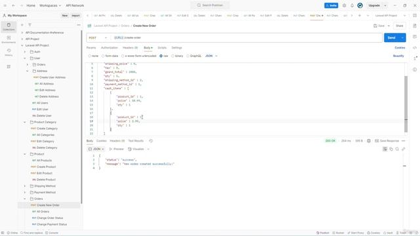
Task: Copy the response with the copy icon
Action: coord(391,149)
